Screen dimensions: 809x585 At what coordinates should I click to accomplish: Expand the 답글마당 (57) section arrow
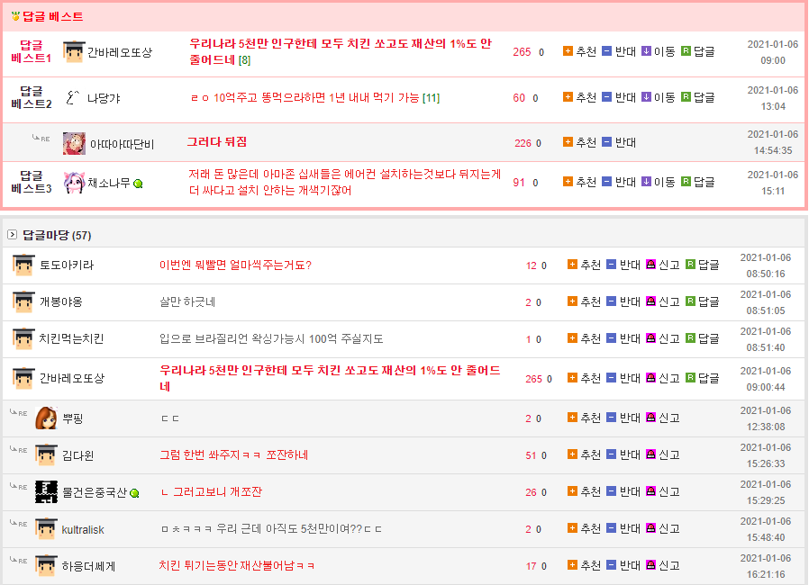click(x=12, y=235)
